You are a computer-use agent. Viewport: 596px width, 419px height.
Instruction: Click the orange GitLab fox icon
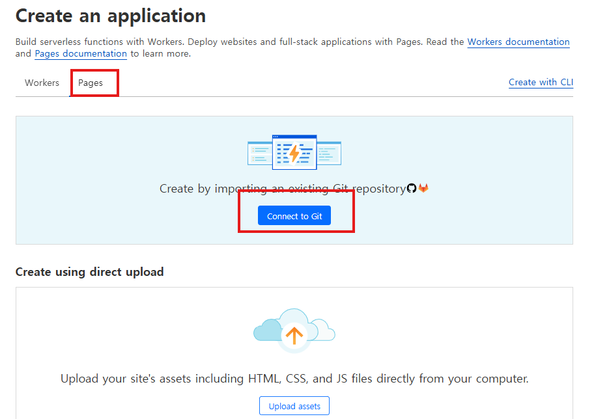(423, 188)
